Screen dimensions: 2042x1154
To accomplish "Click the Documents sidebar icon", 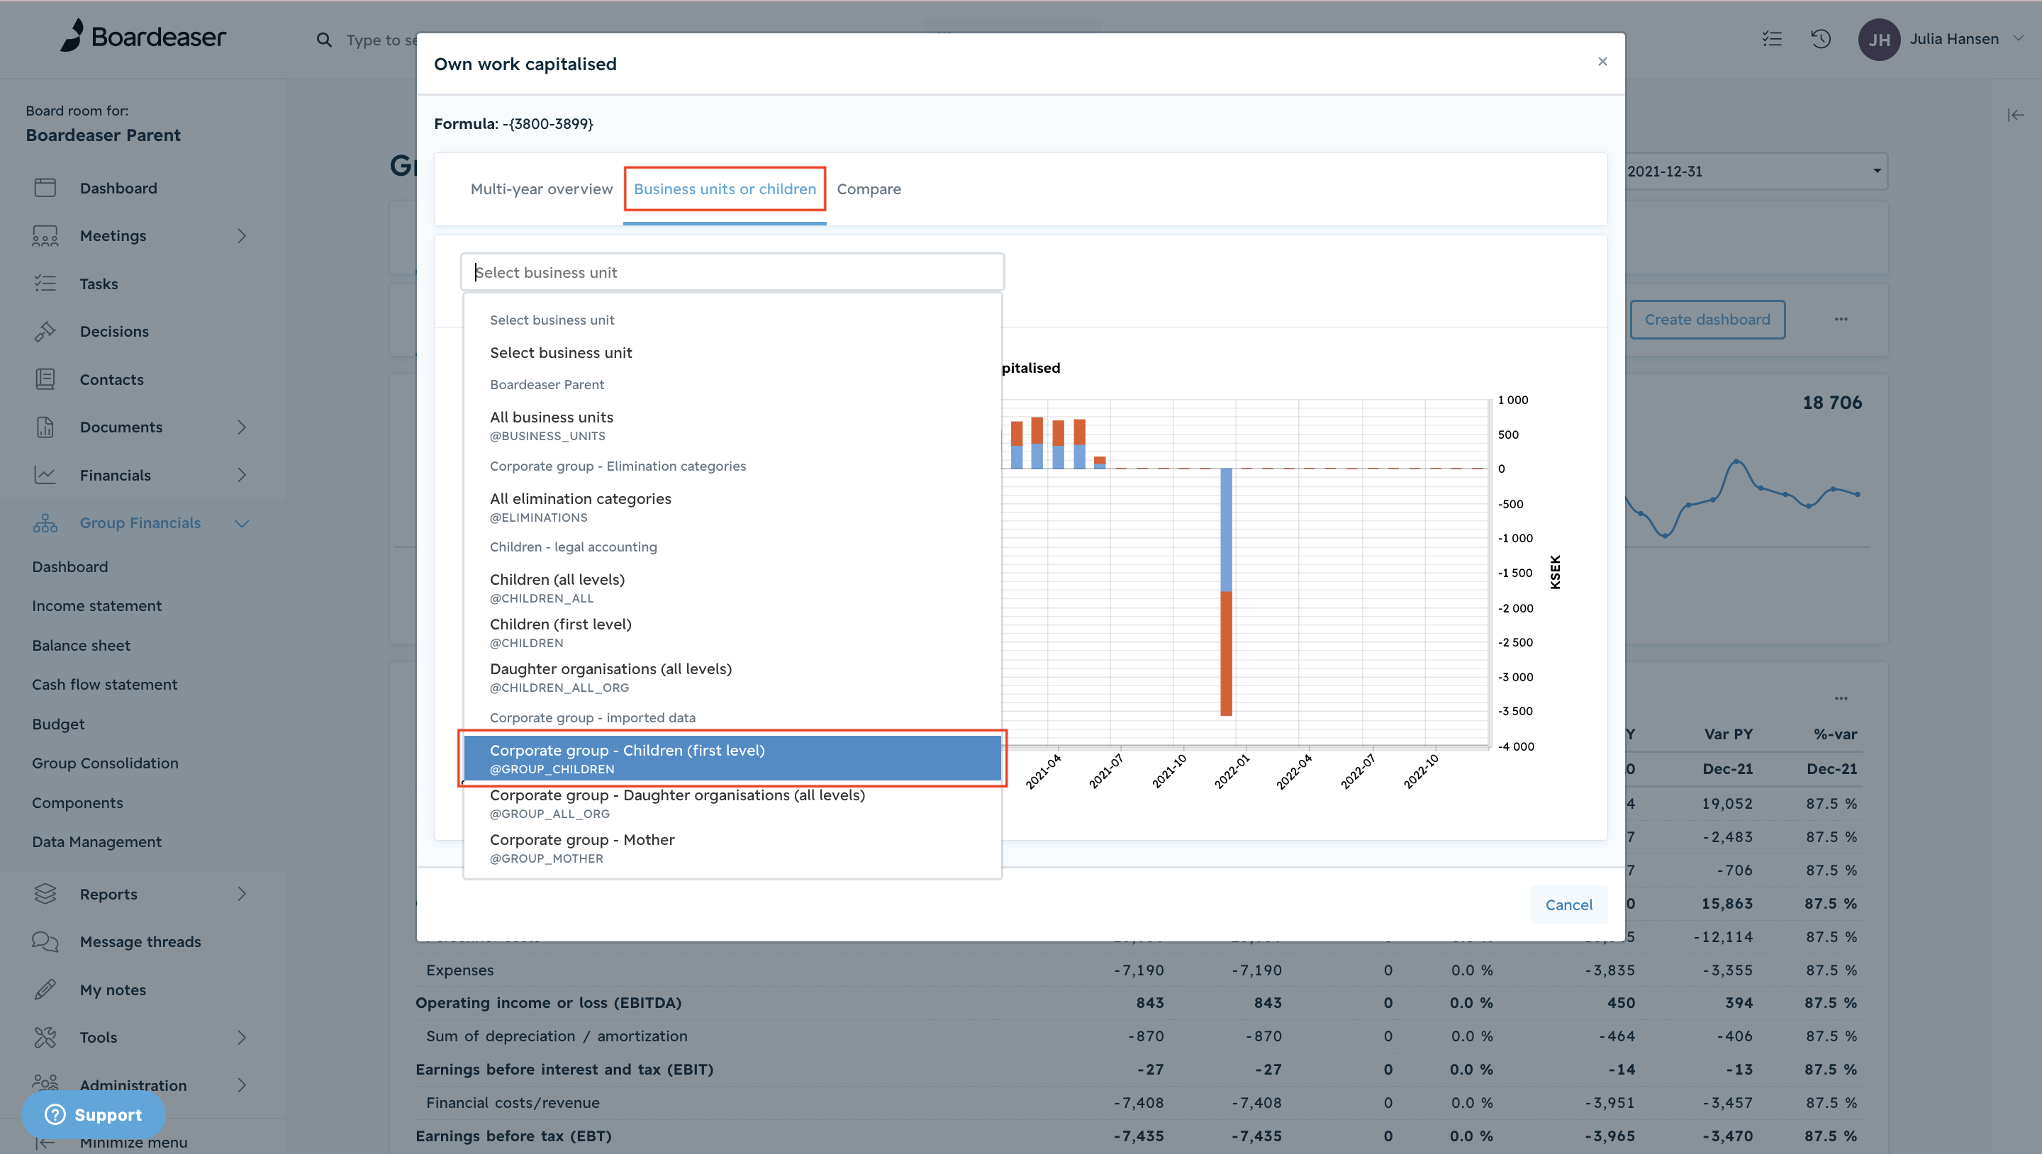I will (45, 427).
